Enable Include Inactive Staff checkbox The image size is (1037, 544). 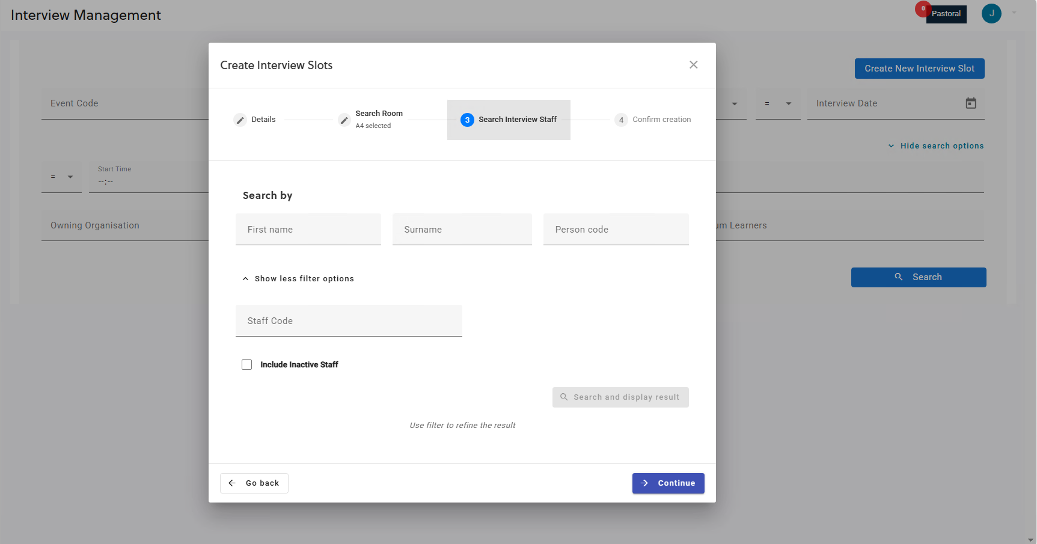click(x=247, y=365)
